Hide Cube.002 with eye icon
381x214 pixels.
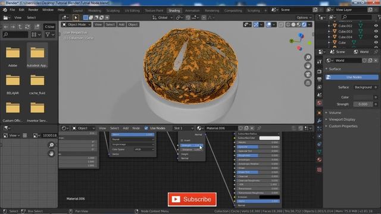(x=376, y=26)
